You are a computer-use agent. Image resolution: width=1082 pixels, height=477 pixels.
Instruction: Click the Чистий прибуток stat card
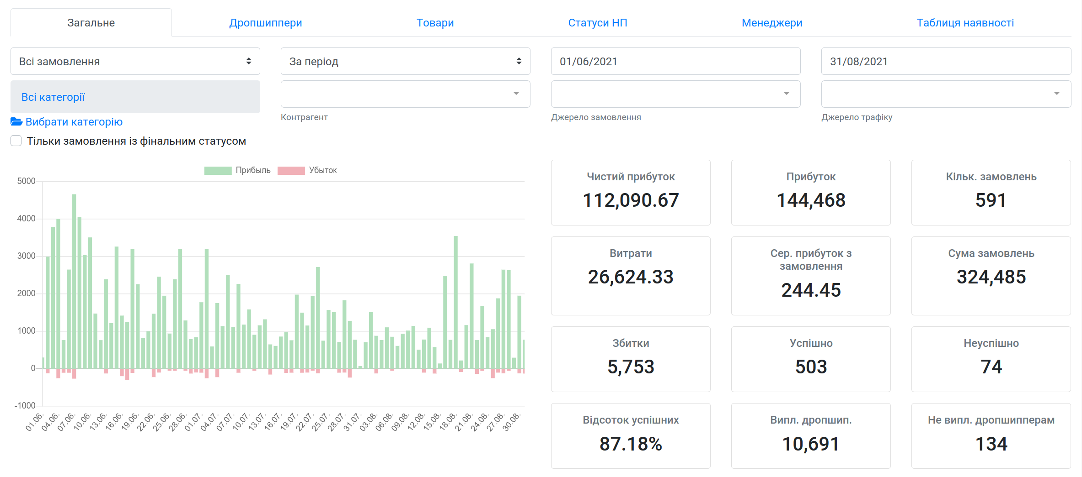pyautogui.click(x=631, y=193)
